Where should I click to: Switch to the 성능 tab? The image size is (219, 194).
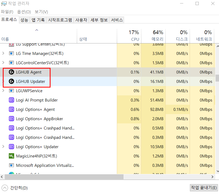point(24,20)
